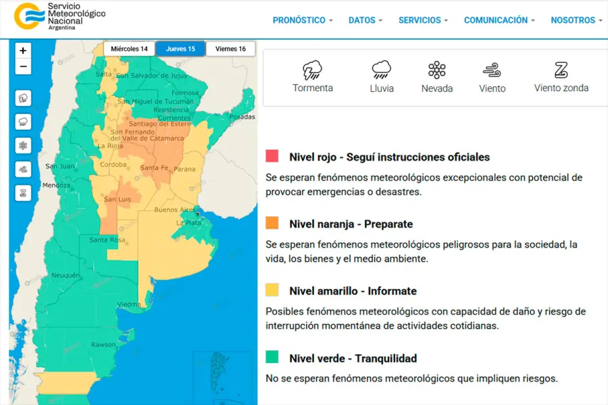Open the PRONÓSTICO dropdown menu
The width and height of the screenshot is (608, 405).
click(302, 20)
